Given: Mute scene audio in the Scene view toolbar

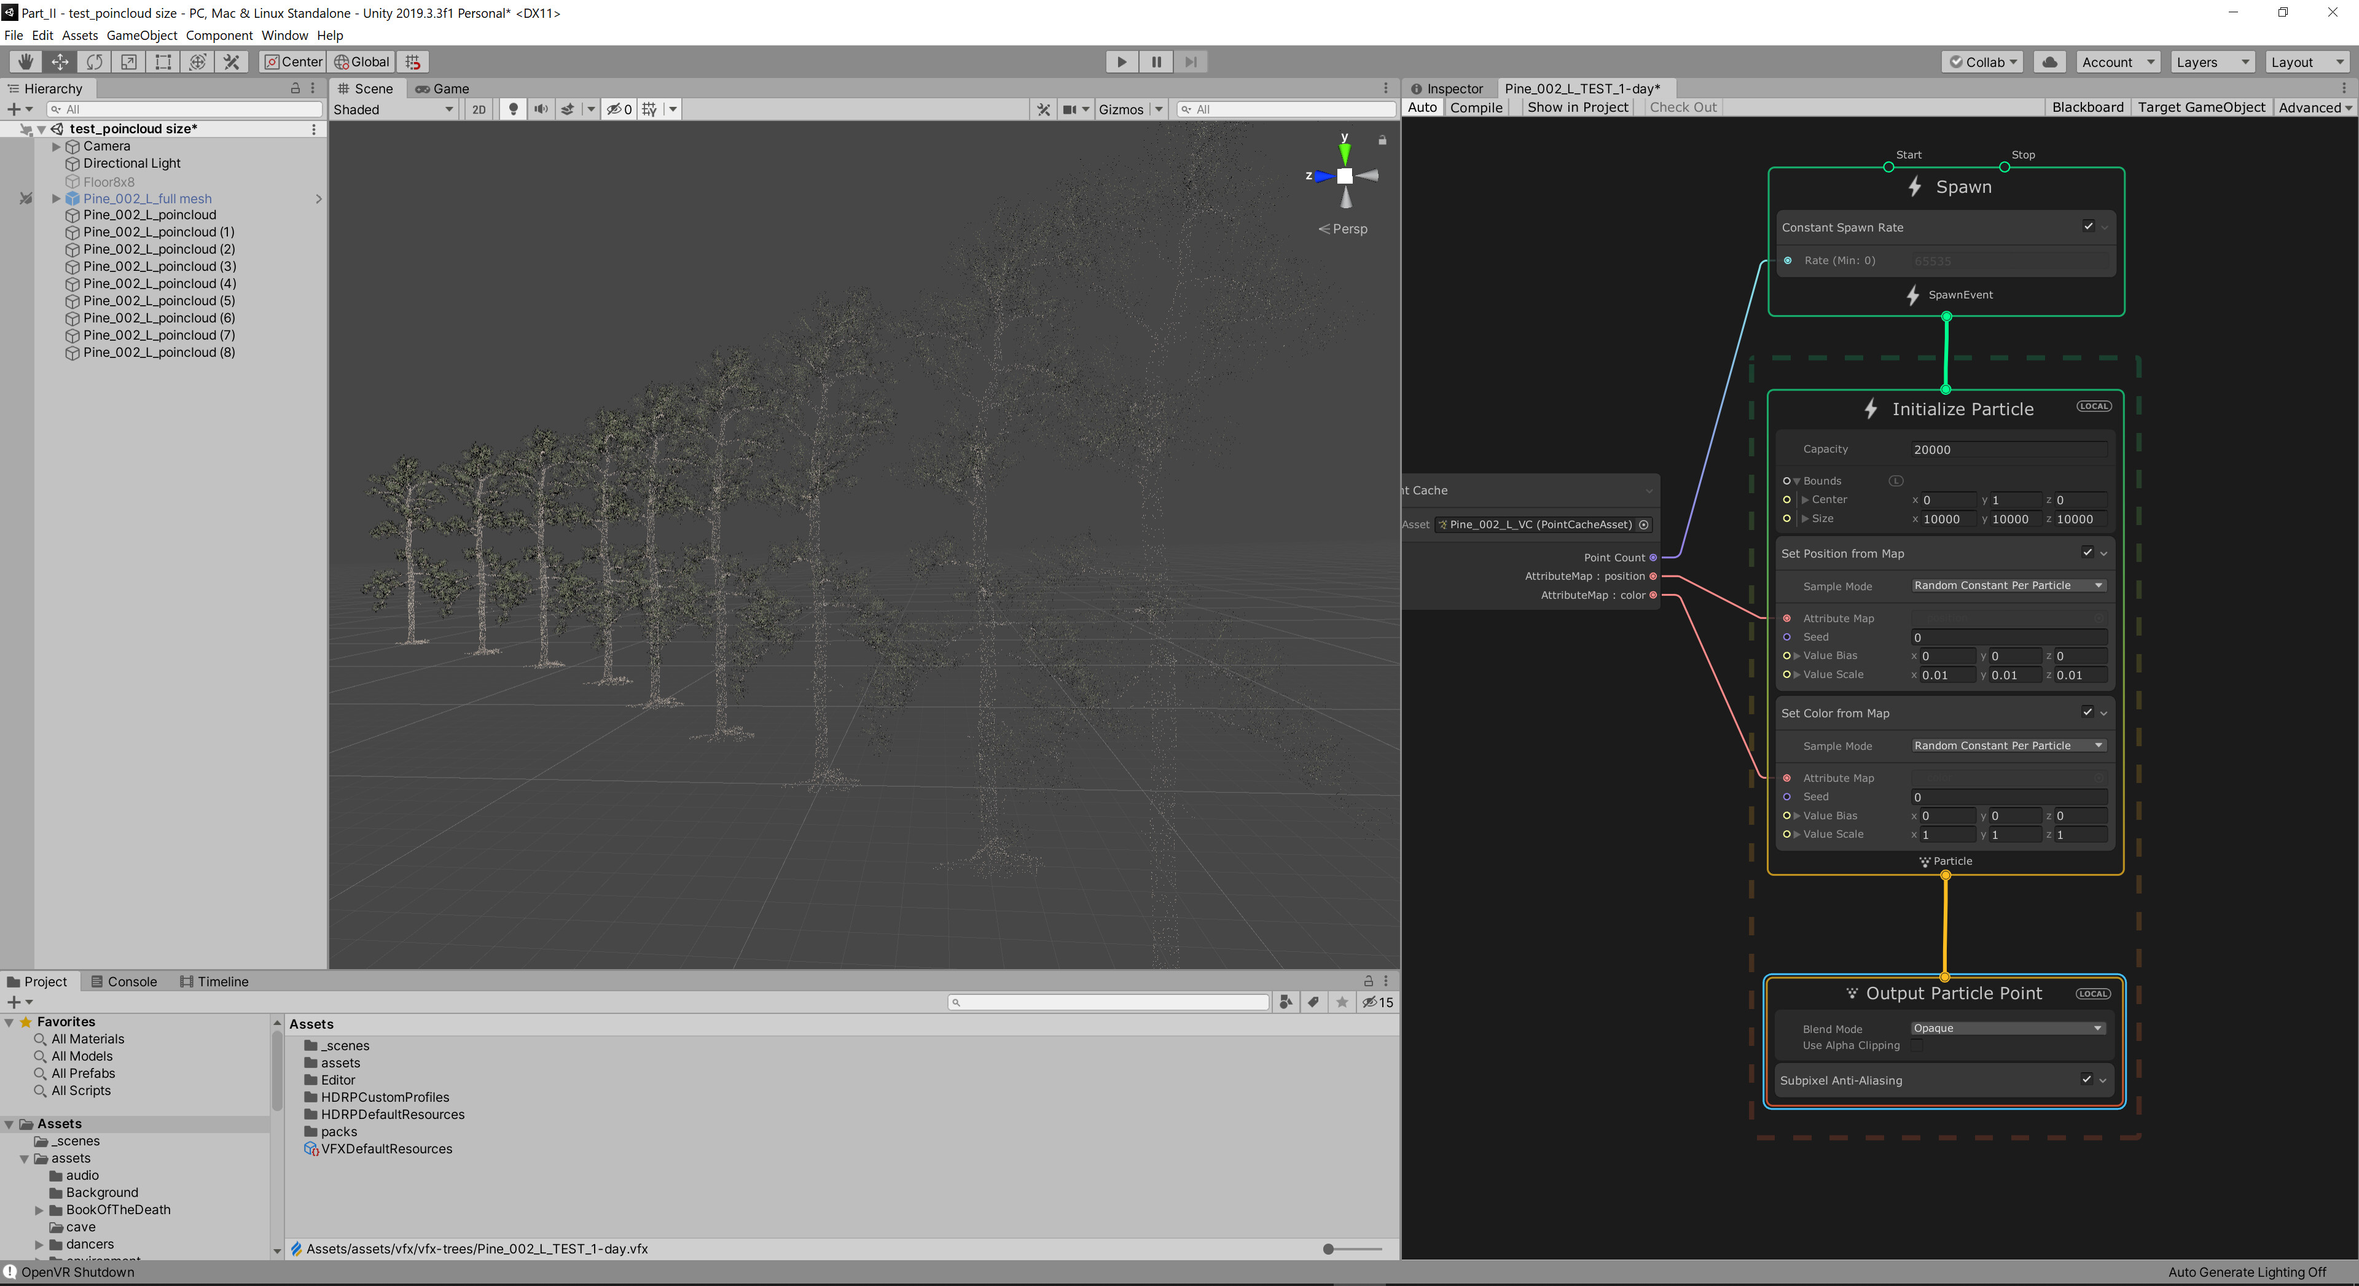Looking at the screenshot, I should tap(541, 109).
